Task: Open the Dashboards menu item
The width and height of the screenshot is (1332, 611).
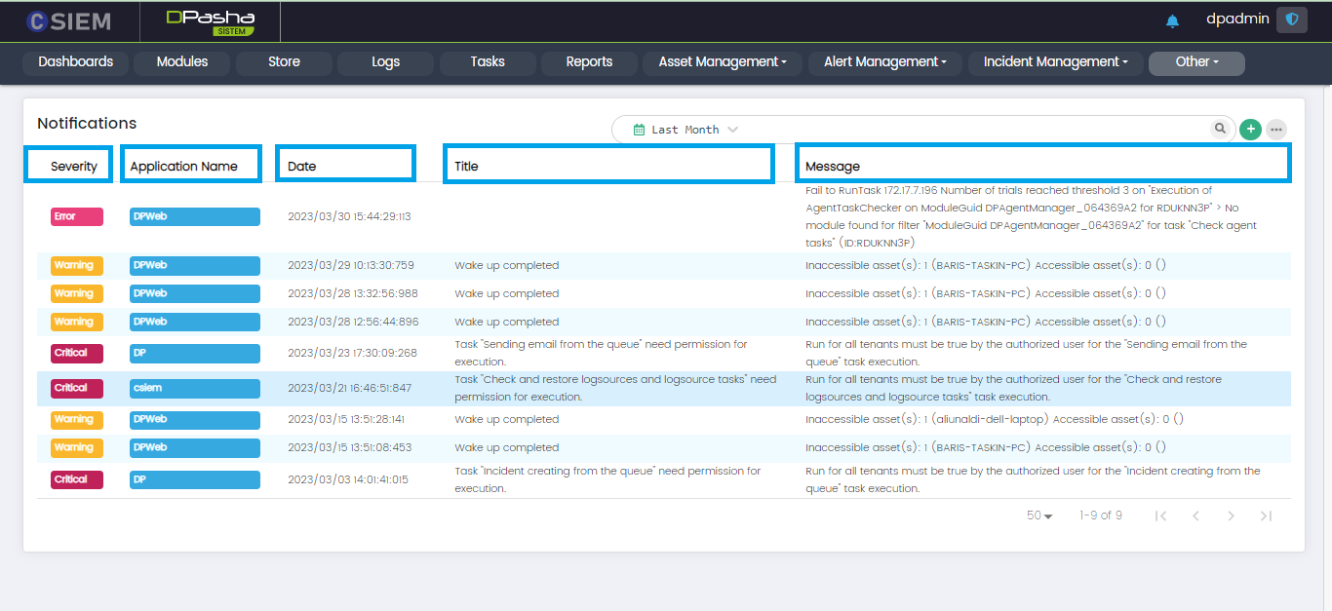Action: click(x=76, y=62)
